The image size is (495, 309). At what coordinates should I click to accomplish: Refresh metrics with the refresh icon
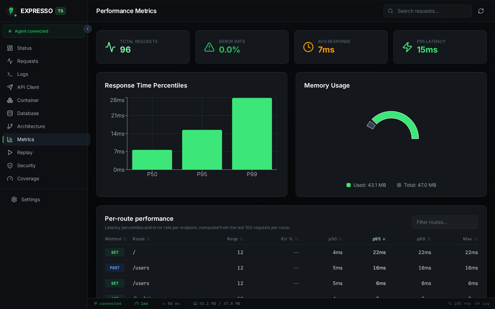point(481,11)
